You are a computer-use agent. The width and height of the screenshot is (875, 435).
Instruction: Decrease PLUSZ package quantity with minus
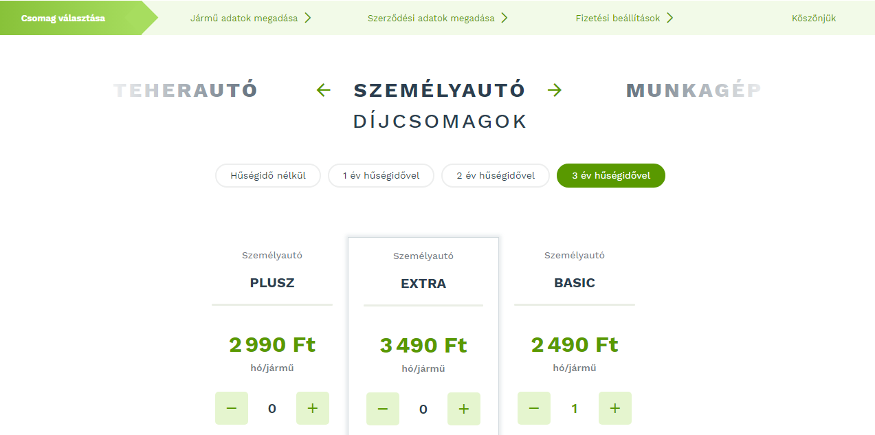pyautogui.click(x=232, y=408)
